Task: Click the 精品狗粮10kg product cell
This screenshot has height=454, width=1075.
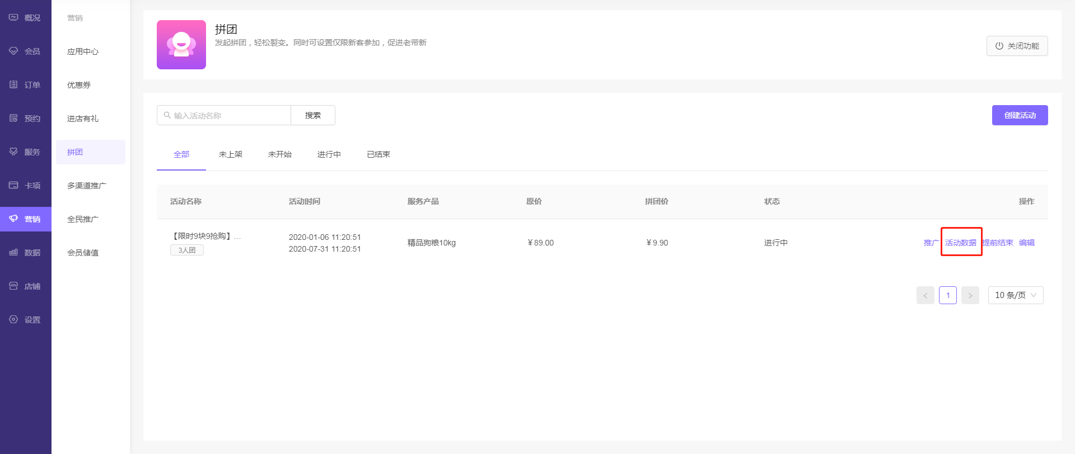Action: click(432, 243)
